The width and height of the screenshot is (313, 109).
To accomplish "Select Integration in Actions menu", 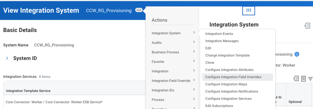I will 160,71.
